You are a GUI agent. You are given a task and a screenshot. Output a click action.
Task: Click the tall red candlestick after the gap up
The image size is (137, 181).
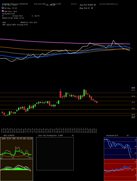pyautogui.click(x=61, y=94)
